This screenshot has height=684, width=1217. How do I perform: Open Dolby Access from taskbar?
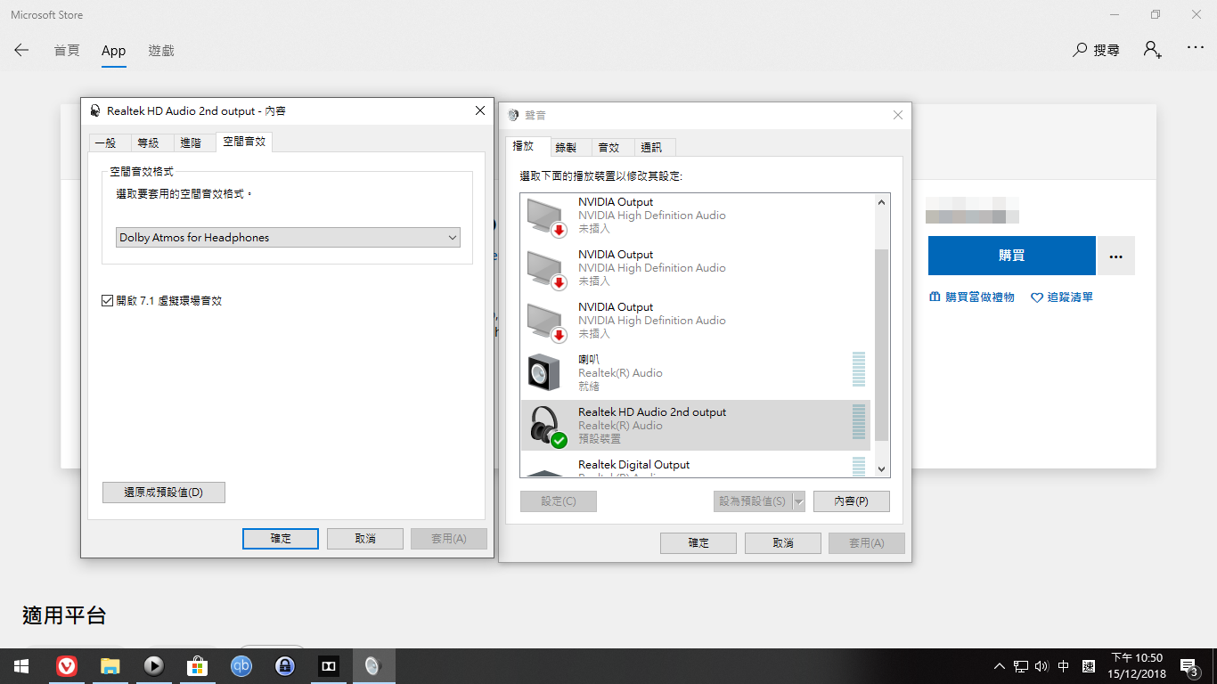point(329,666)
